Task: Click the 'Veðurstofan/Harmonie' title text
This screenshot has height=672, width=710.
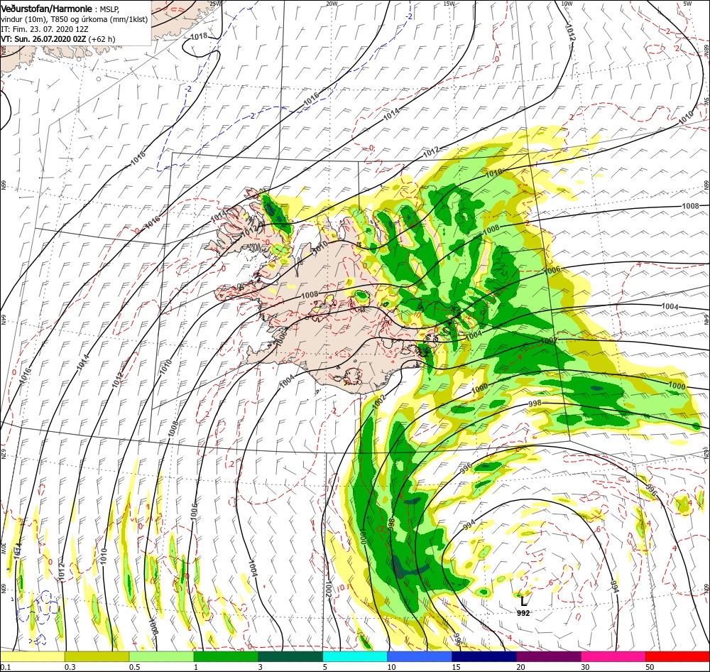Action: click(47, 9)
